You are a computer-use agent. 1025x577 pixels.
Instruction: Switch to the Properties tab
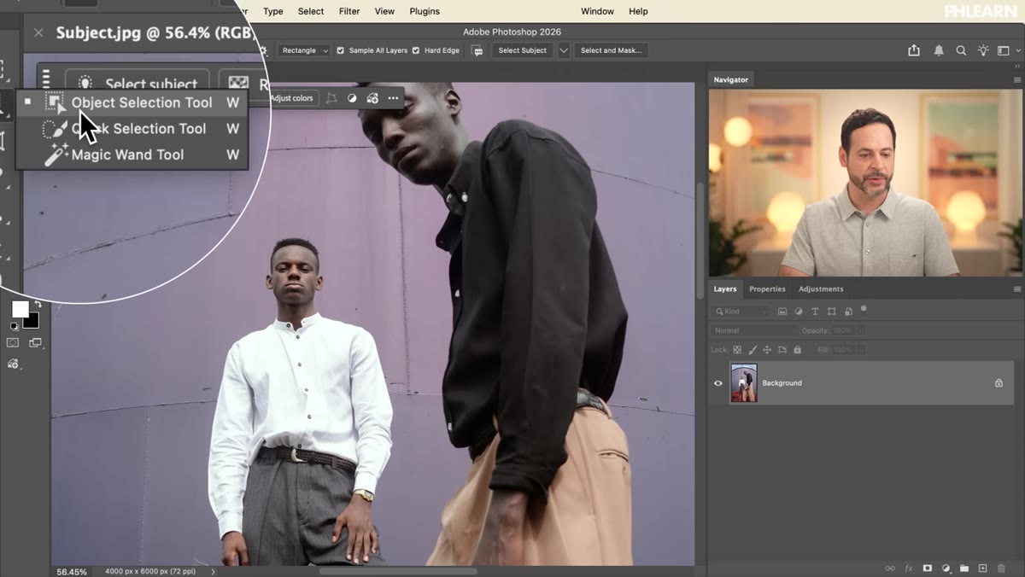767,289
